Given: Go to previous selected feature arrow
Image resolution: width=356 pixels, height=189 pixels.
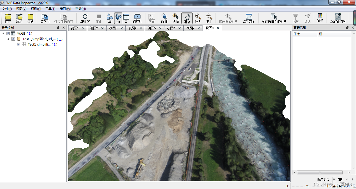Looking at the screenshot, I should pyautogui.click(x=347, y=179).
